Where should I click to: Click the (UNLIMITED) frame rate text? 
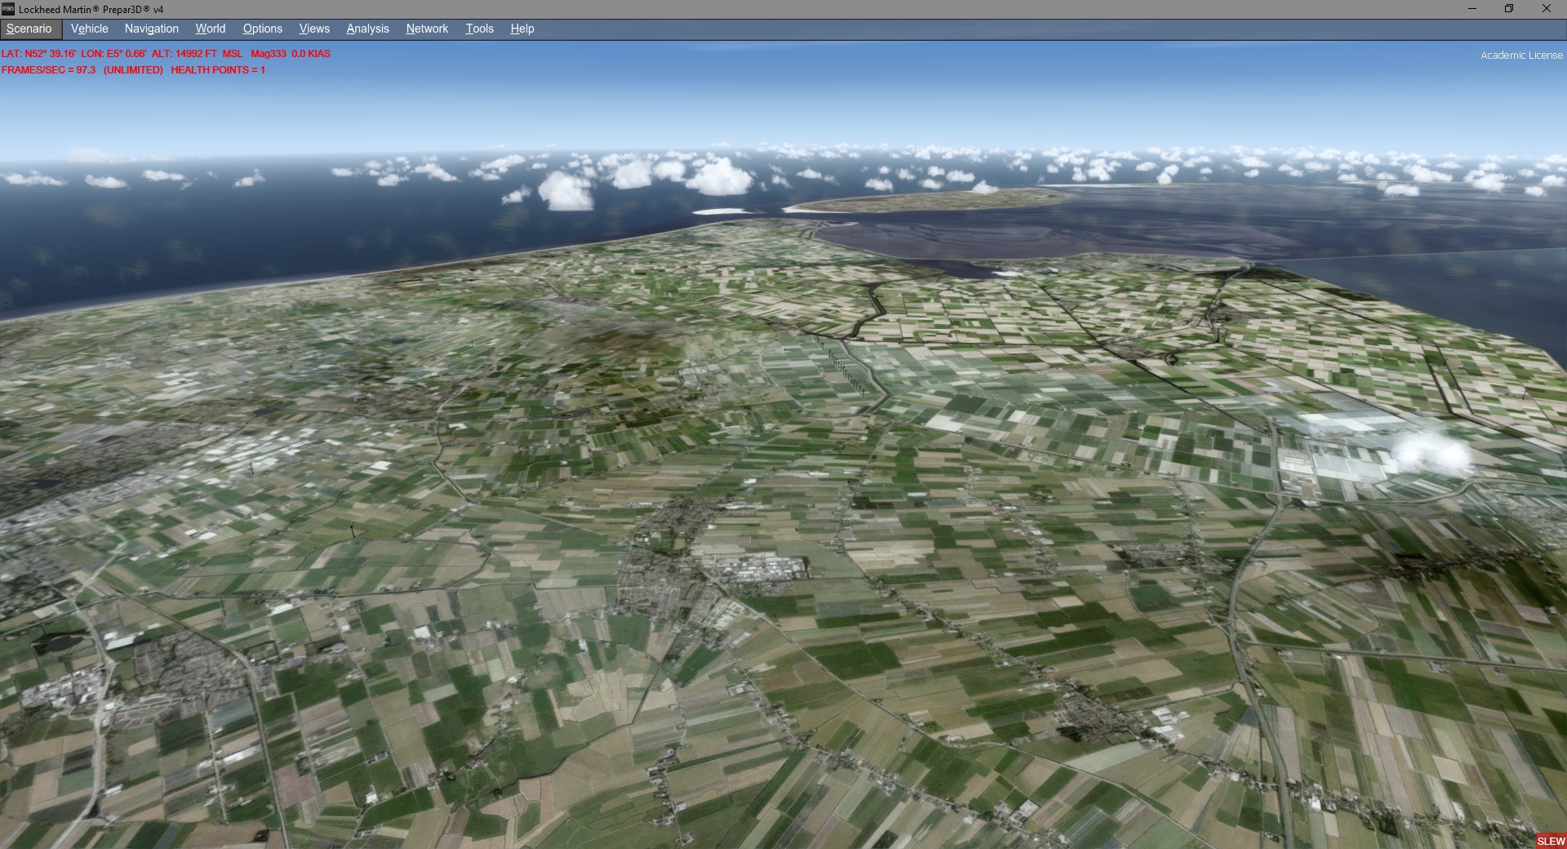(x=133, y=70)
